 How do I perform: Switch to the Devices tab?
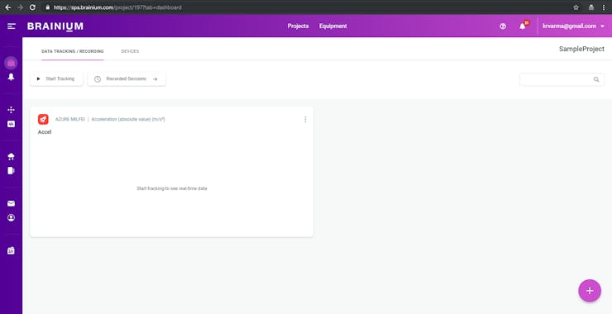coord(130,51)
